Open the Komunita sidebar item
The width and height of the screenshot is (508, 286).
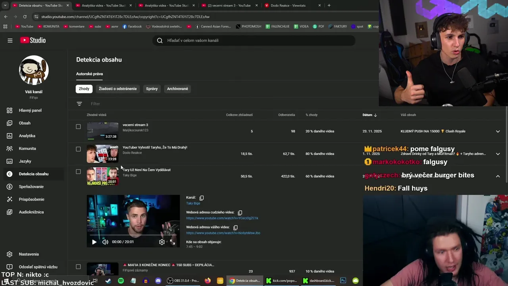pyautogui.click(x=27, y=149)
